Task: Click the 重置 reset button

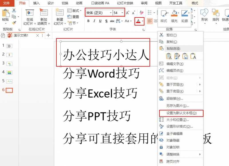Action: tap(73, 17)
